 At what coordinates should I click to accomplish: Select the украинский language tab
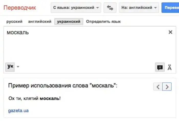pos(69,21)
